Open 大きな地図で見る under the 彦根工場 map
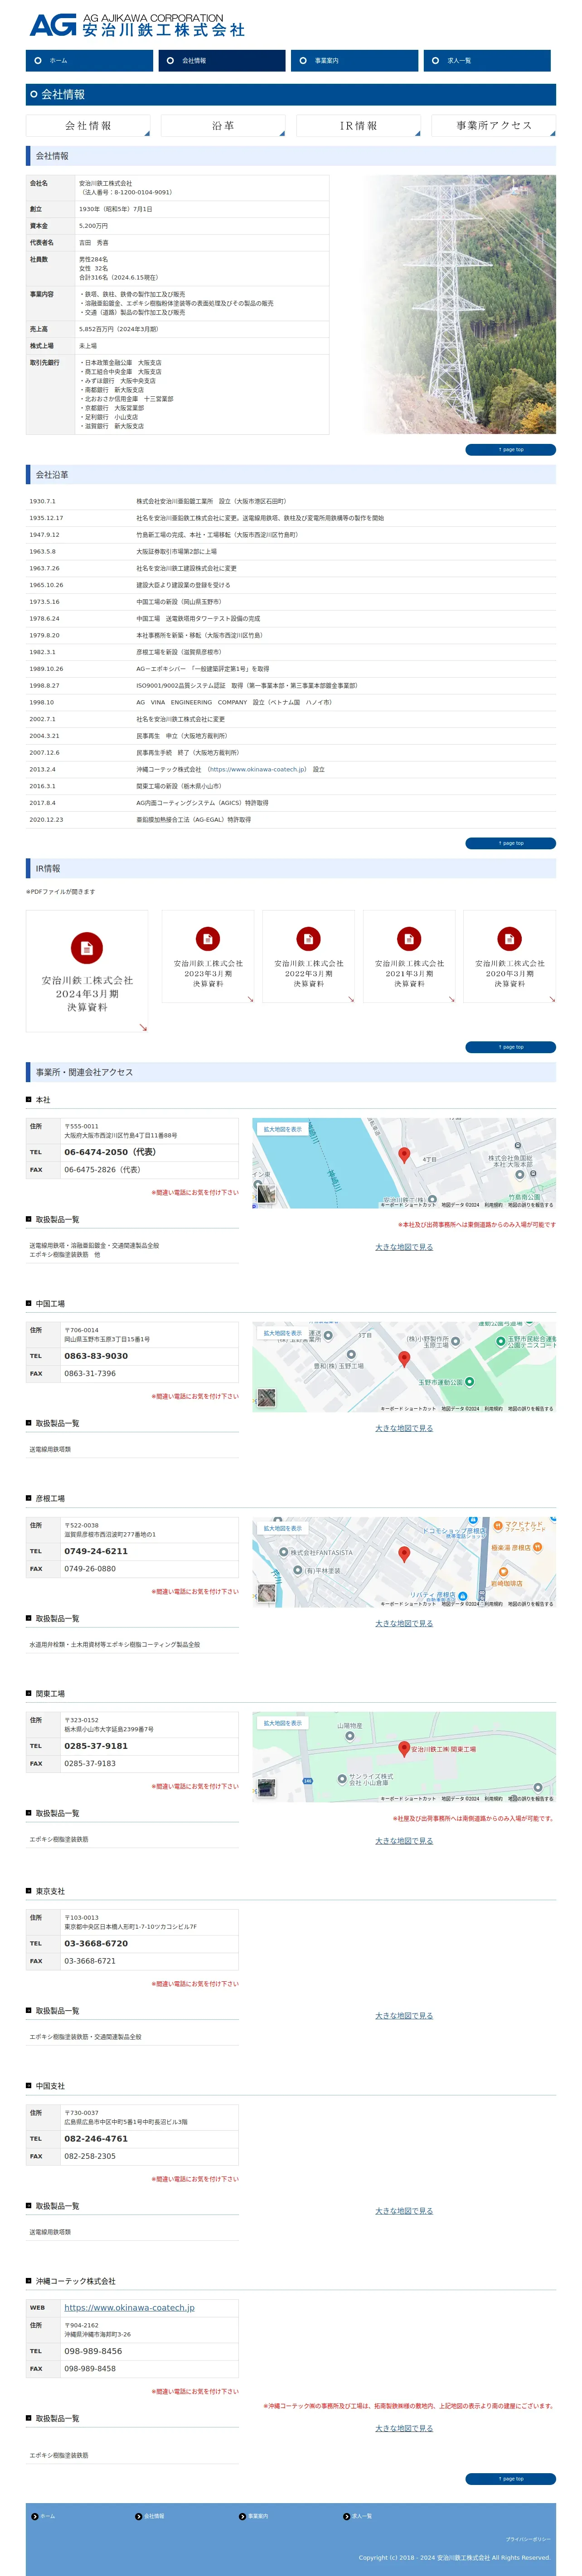Image resolution: width=582 pixels, height=2576 pixels. 404,1624
